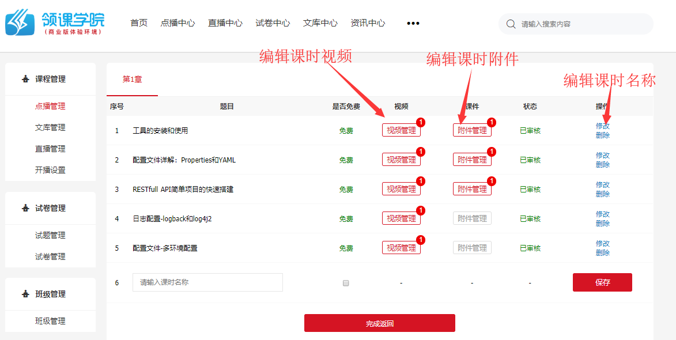Click 删除 for RESTfull API row

pyautogui.click(x=603, y=194)
